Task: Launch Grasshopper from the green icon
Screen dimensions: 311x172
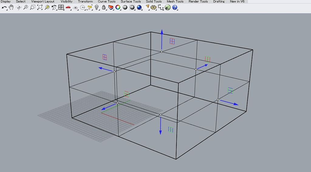Action: point(168,8)
